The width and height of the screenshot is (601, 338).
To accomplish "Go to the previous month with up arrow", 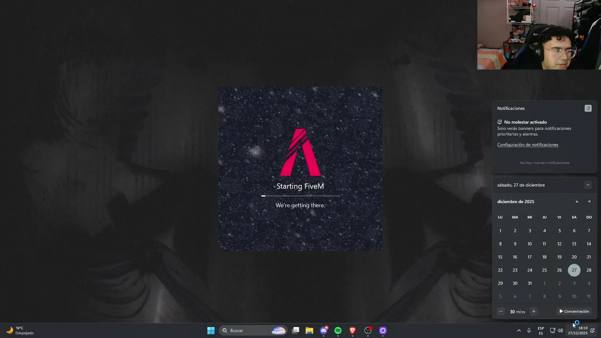I will 577,201.
